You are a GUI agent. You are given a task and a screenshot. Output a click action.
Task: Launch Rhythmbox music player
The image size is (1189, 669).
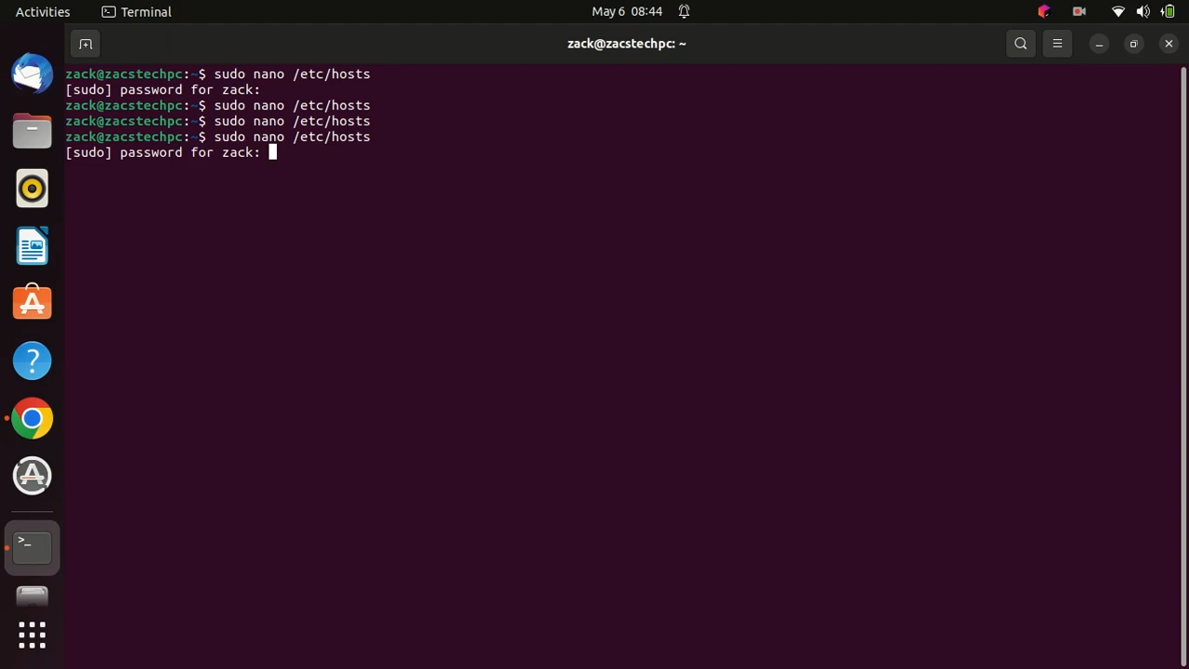(33, 189)
